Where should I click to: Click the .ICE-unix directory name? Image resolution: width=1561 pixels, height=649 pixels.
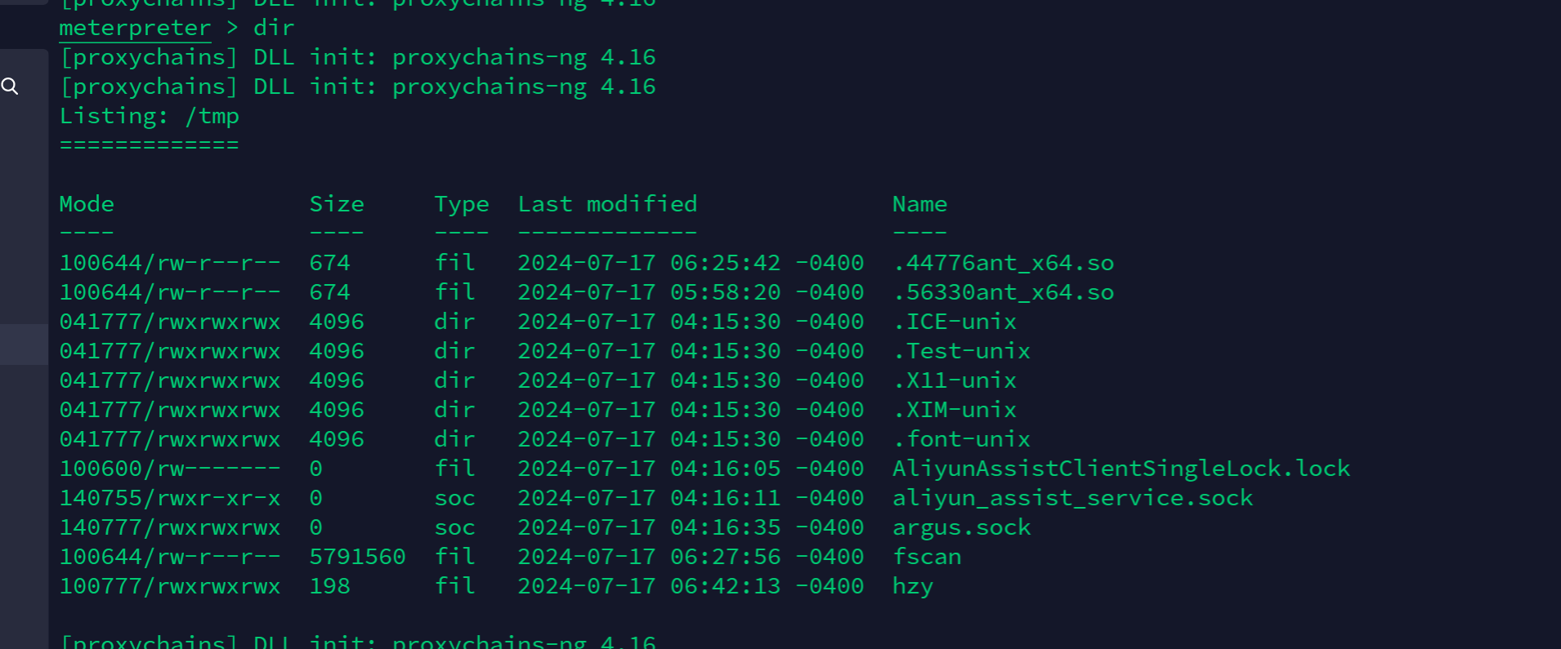tap(955, 322)
